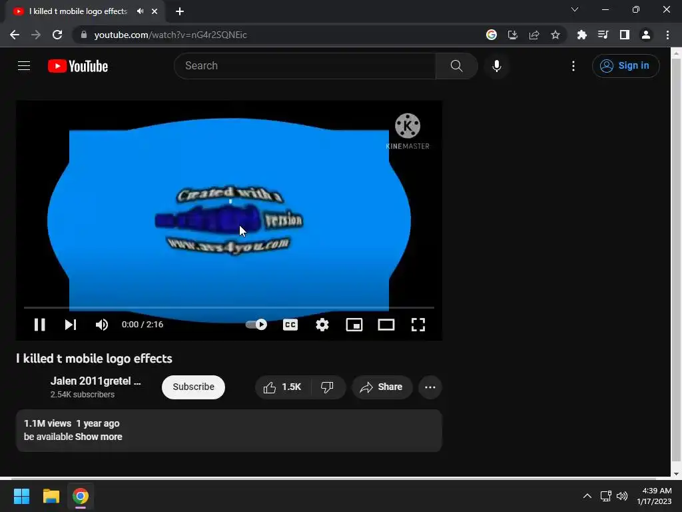Image resolution: width=682 pixels, height=512 pixels.
Task: Enable theater mode view
Action: (x=386, y=325)
